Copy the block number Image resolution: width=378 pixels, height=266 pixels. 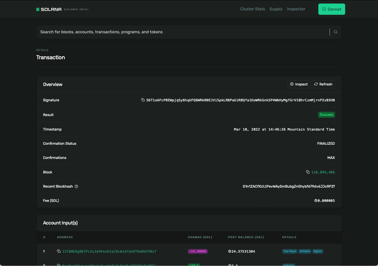[x=308, y=172]
